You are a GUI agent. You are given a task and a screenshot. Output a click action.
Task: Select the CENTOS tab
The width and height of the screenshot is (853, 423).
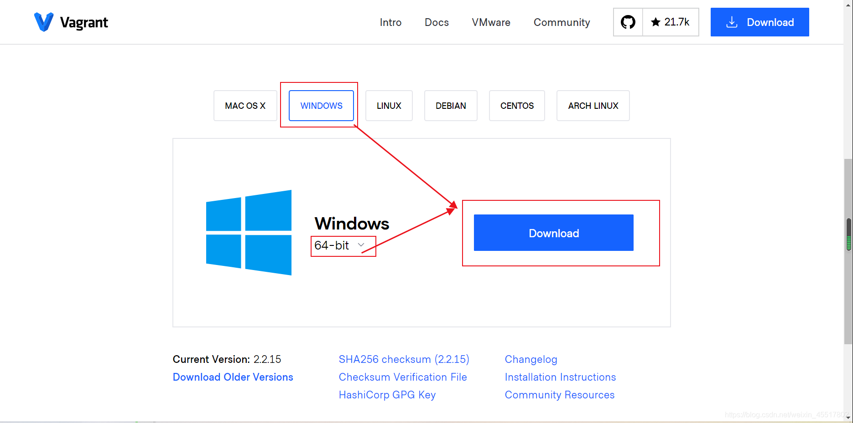[x=517, y=106]
